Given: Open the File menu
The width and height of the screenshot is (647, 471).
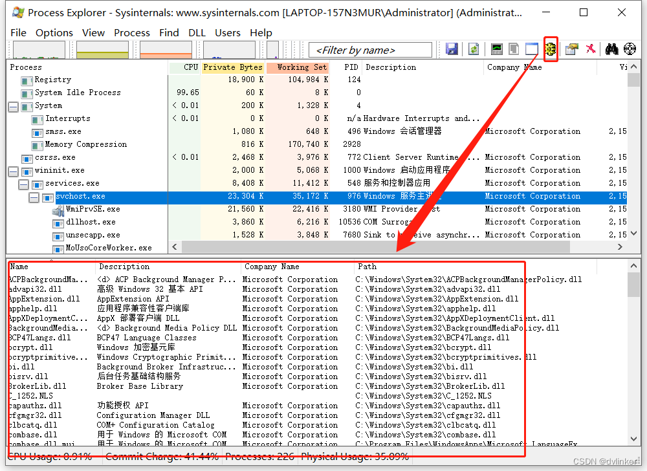Looking at the screenshot, I should [18, 32].
